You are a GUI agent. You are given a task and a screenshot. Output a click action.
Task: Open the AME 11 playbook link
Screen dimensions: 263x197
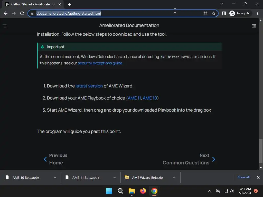tap(134, 98)
